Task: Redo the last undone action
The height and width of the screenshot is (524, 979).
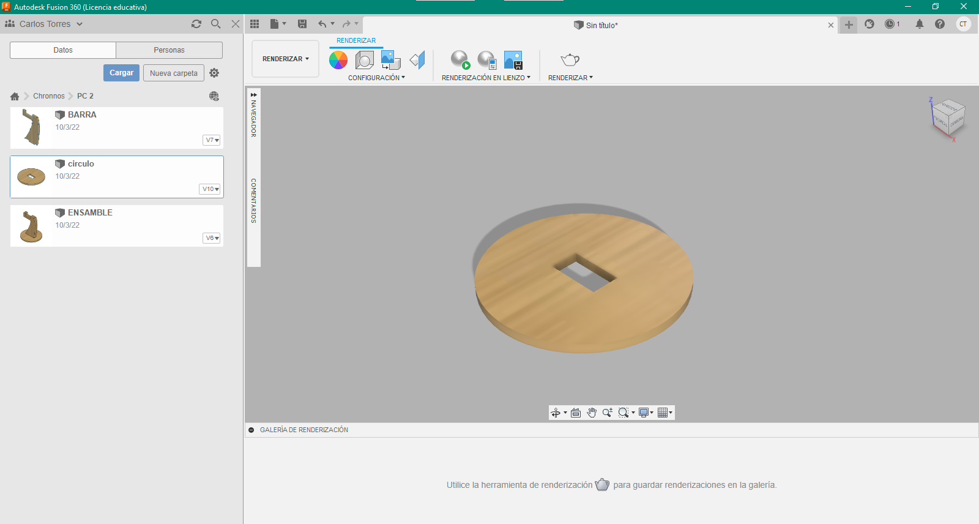Action: (x=346, y=24)
